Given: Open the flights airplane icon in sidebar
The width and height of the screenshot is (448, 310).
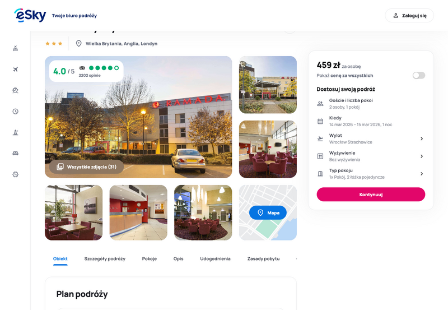Looking at the screenshot, I should click(16, 69).
